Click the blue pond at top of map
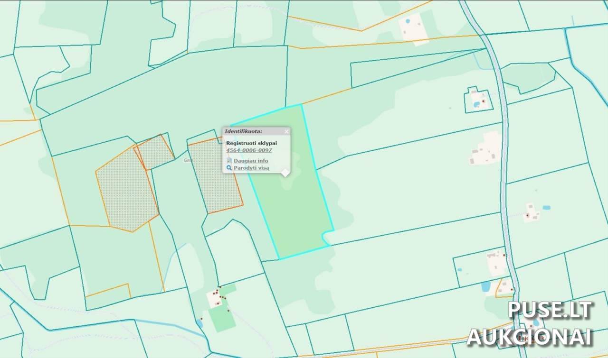This screenshot has height=358, width=608. coord(408,21)
